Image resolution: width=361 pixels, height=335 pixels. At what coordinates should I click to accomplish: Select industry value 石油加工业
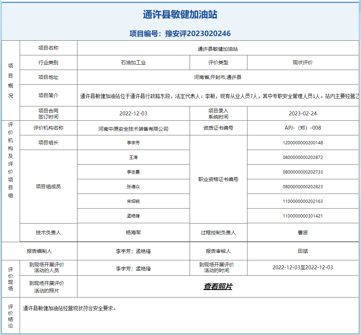133,62
